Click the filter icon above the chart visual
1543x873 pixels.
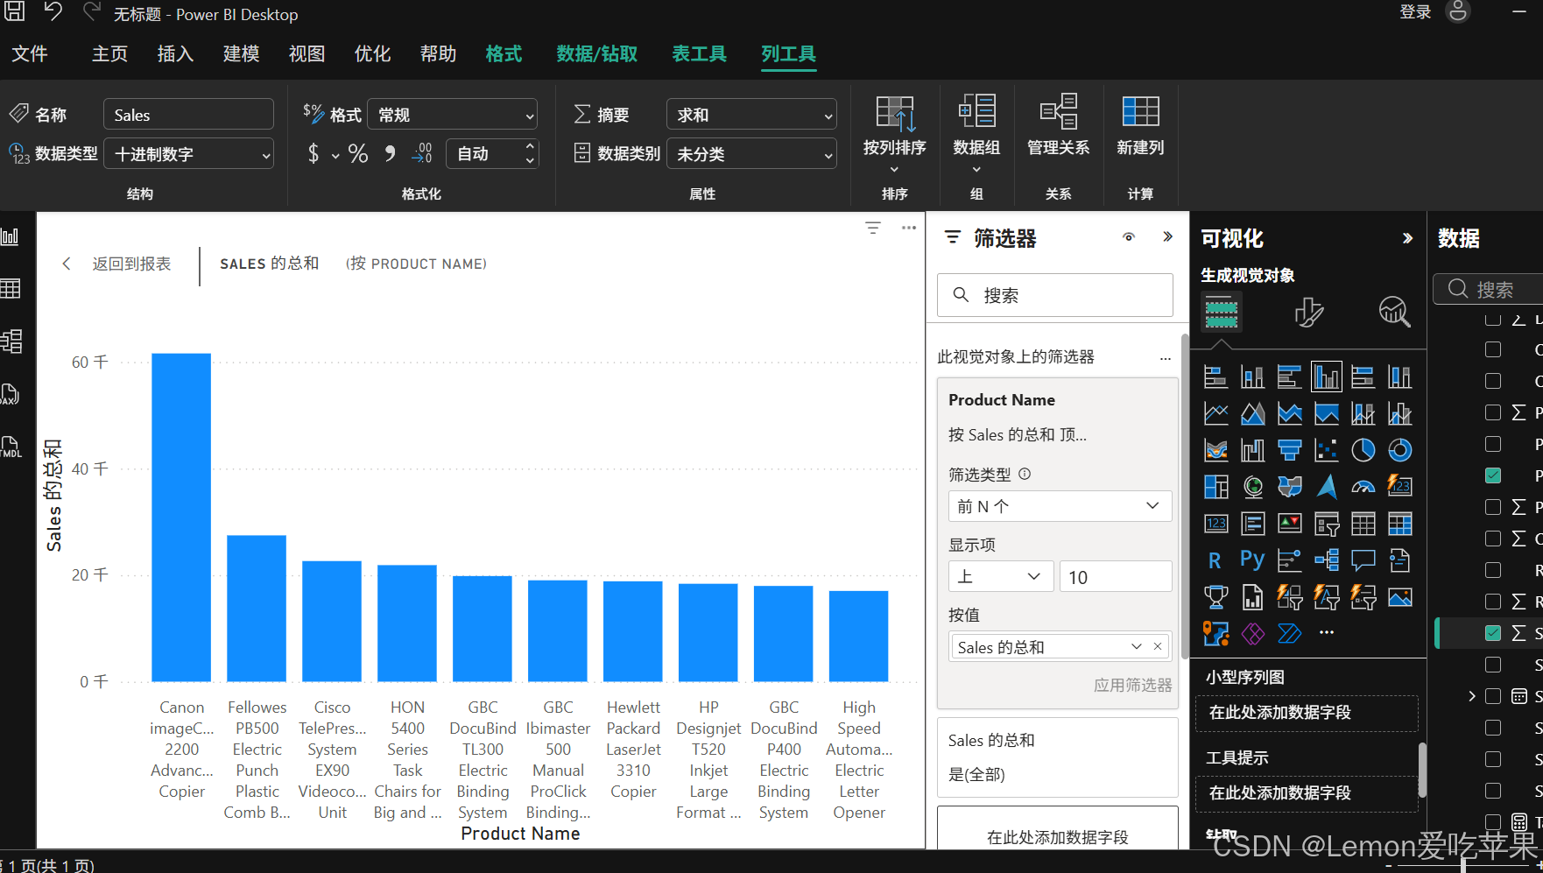[x=873, y=228]
